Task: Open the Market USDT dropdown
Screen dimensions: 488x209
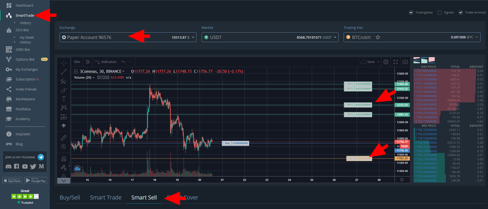Action: coord(270,37)
